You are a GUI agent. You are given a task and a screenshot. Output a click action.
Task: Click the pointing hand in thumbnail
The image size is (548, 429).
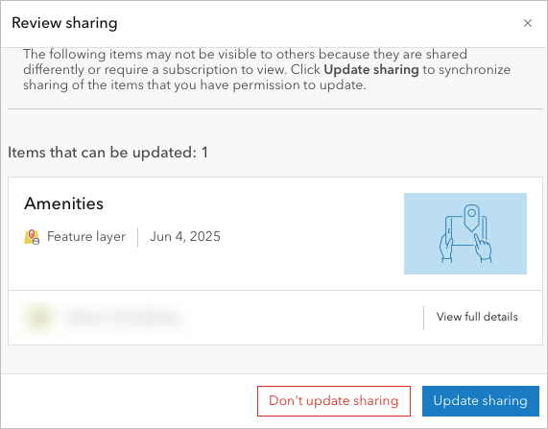coord(484,248)
